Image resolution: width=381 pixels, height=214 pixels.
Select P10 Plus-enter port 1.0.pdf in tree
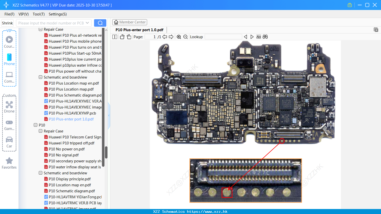tap(69, 119)
